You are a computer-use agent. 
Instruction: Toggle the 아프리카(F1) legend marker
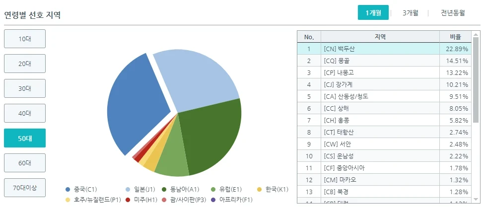pyautogui.click(x=213, y=200)
